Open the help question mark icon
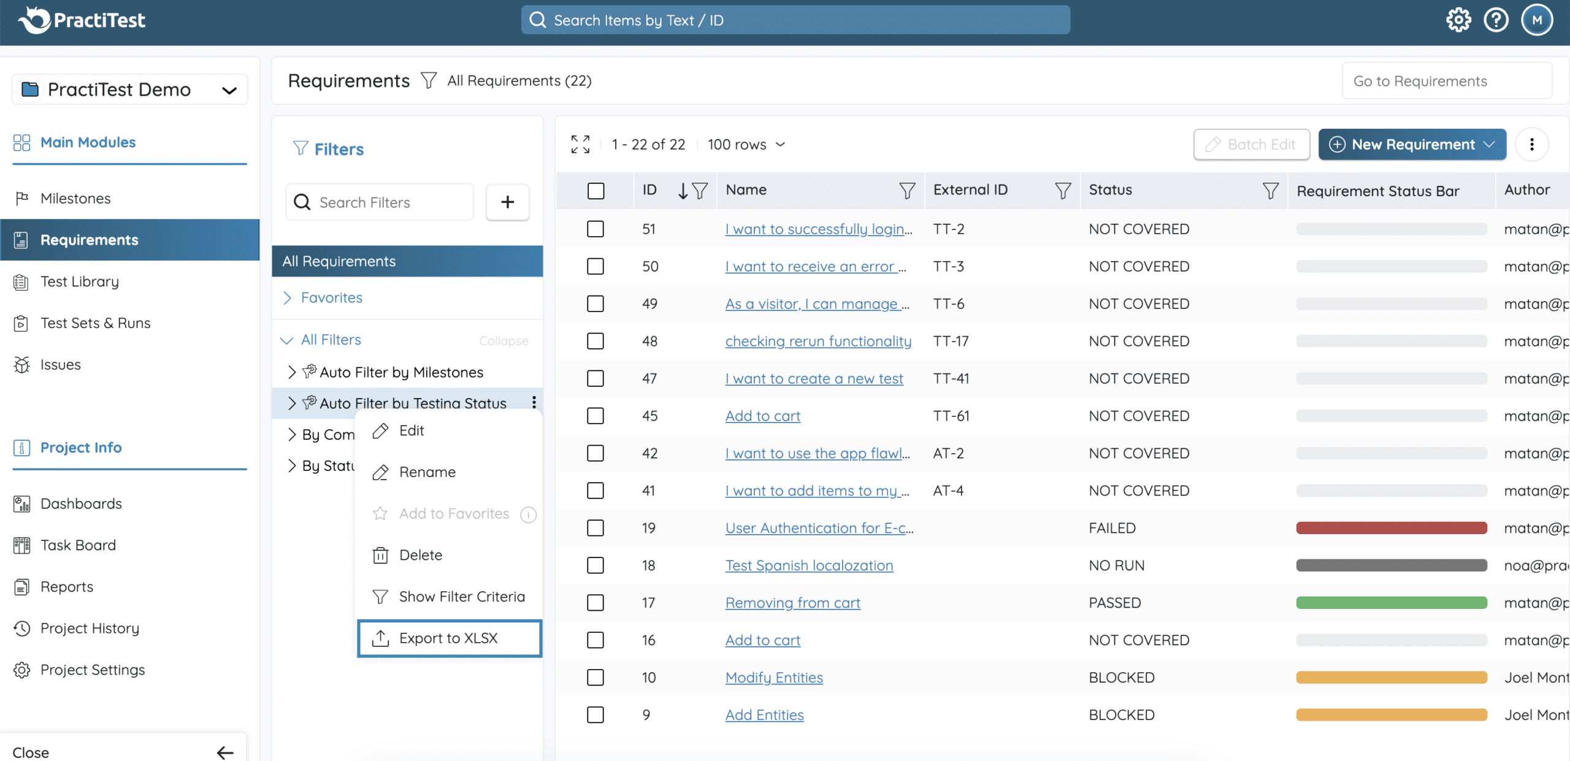The height and width of the screenshot is (761, 1570). coord(1496,20)
